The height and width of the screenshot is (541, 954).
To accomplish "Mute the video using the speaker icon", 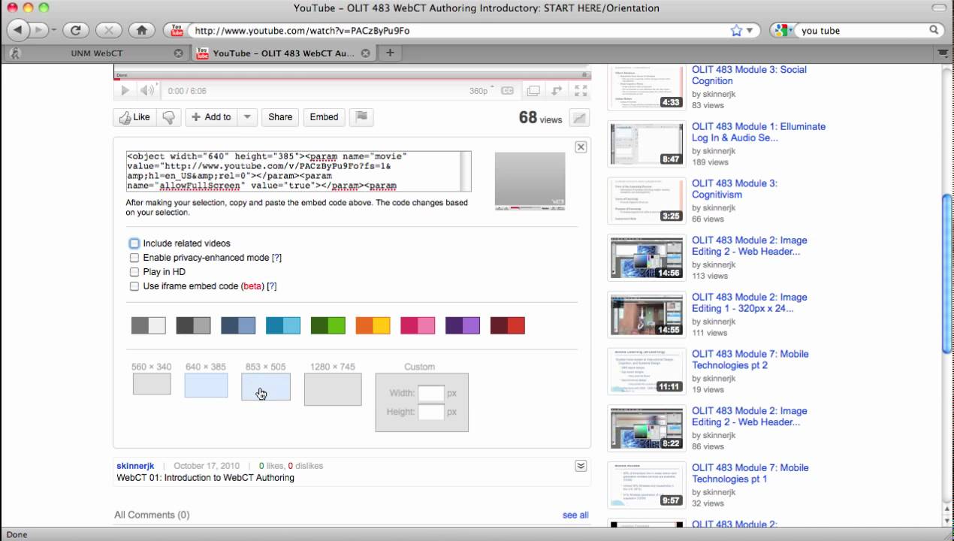I will 147,91.
